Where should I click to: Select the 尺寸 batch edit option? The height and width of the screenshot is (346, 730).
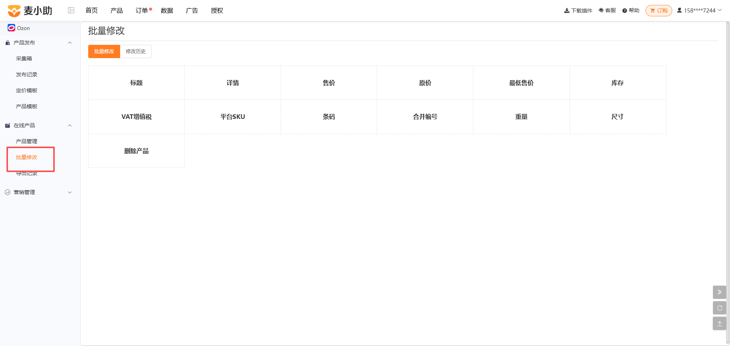pos(617,117)
